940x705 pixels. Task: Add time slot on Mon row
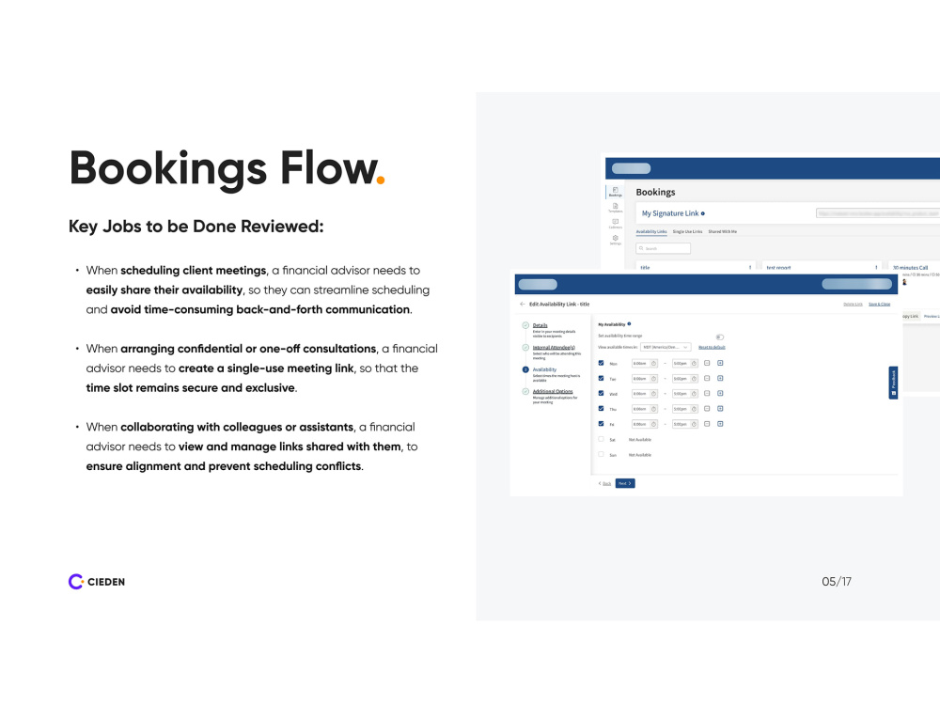tap(720, 363)
